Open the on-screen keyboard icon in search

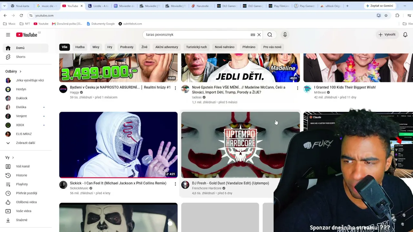253,35
